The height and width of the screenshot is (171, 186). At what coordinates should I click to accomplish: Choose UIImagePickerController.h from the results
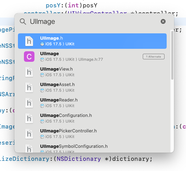click(92, 134)
